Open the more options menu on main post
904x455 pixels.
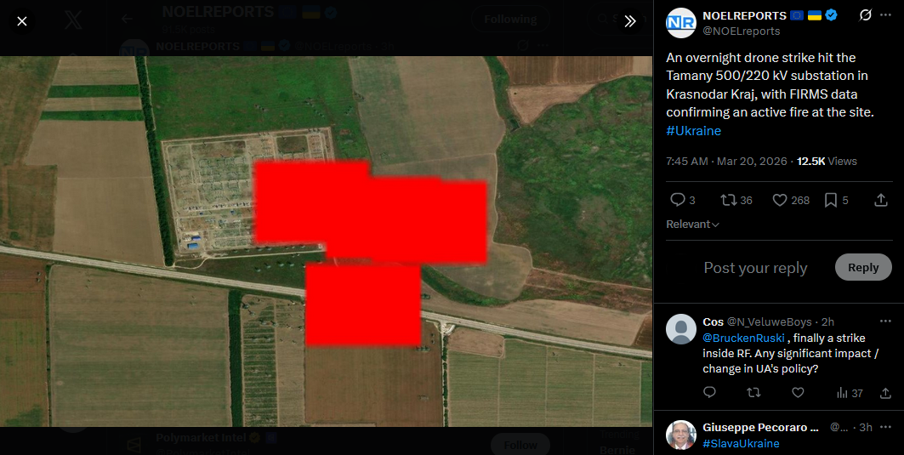[x=885, y=15]
